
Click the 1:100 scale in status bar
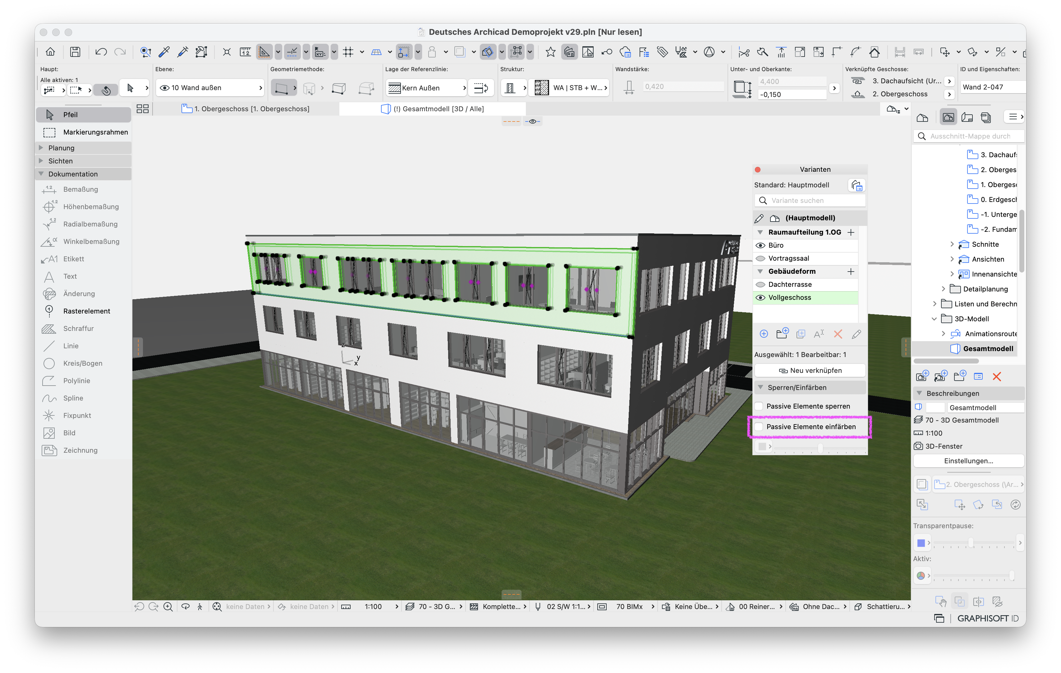tap(373, 607)
